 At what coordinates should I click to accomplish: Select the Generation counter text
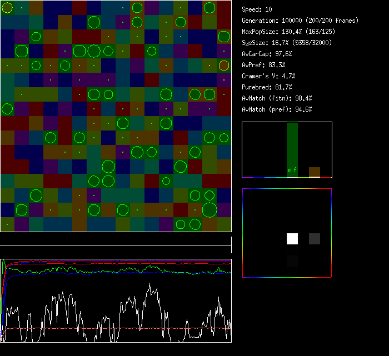[300, 21]
